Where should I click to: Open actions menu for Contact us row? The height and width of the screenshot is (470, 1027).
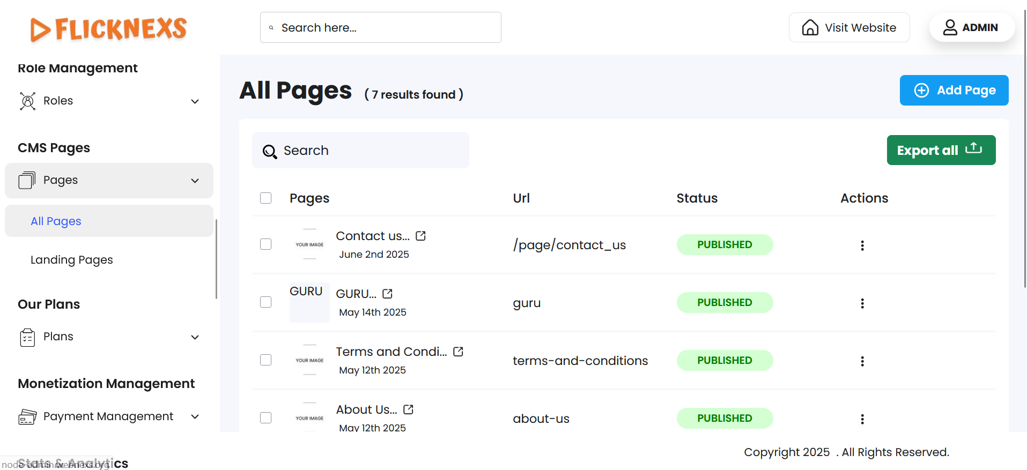[x=862, y=245]
